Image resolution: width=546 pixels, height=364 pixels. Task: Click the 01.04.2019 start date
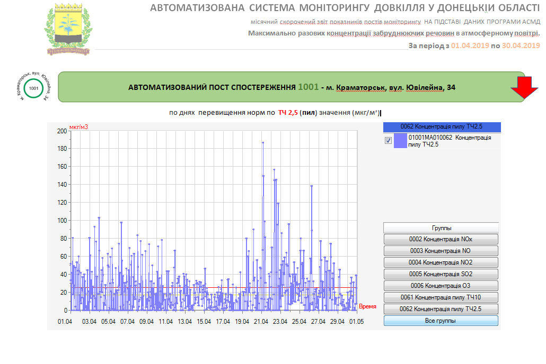tap(470, 46)
